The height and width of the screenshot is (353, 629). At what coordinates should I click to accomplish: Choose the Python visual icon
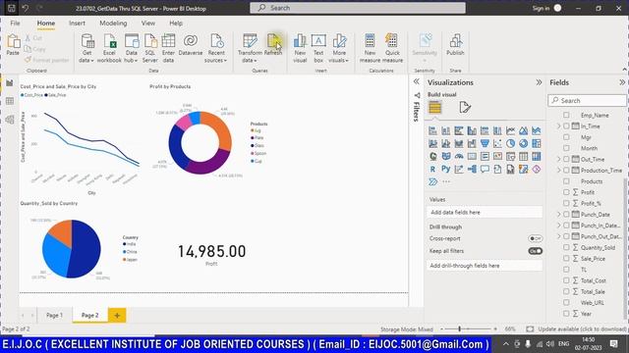coord(445,169)
